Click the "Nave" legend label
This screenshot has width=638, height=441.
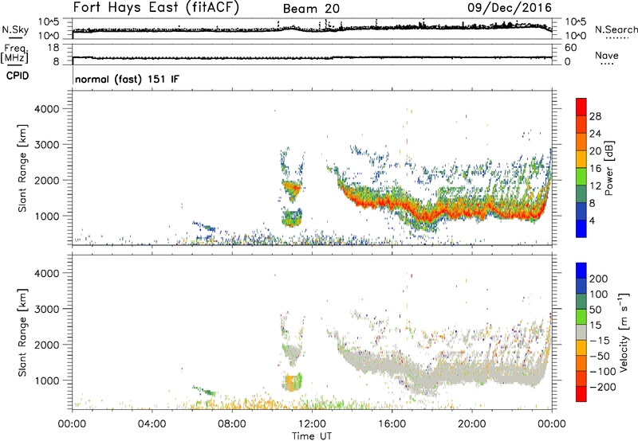click(x=607, y=55)
